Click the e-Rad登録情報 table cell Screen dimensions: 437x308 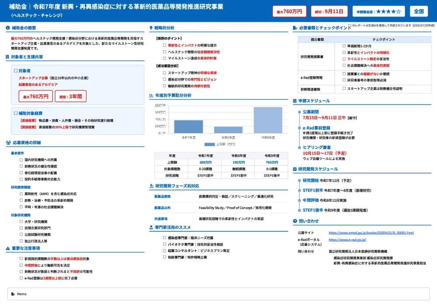tap(316, 78)
